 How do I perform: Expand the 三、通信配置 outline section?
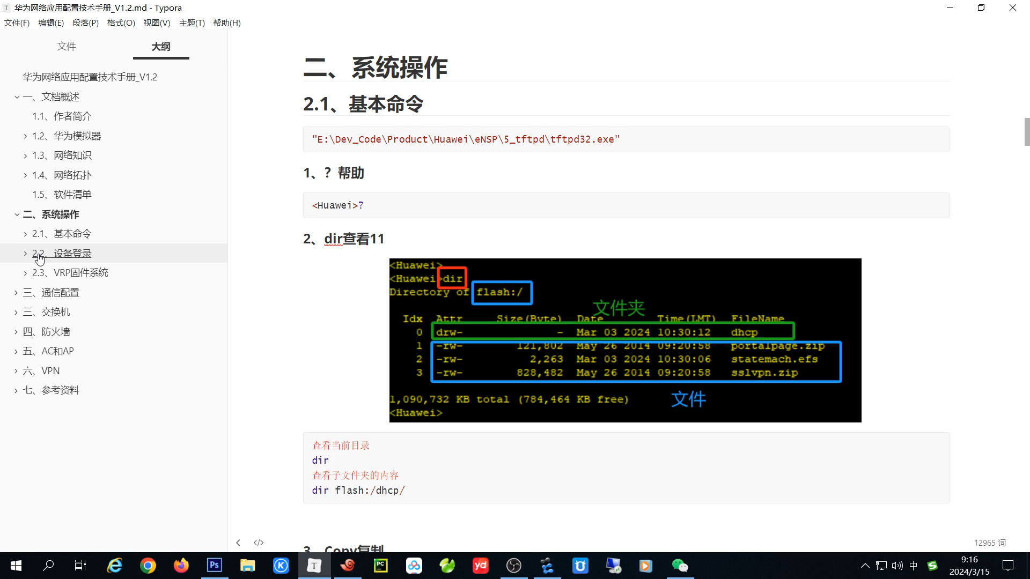pyautogui.click(x=16, y=292)
